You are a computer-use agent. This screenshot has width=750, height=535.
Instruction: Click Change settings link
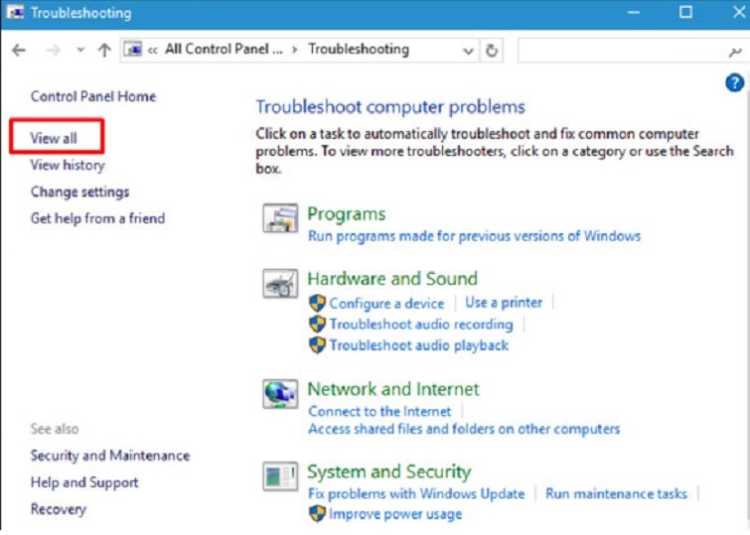tap(79, 192)
